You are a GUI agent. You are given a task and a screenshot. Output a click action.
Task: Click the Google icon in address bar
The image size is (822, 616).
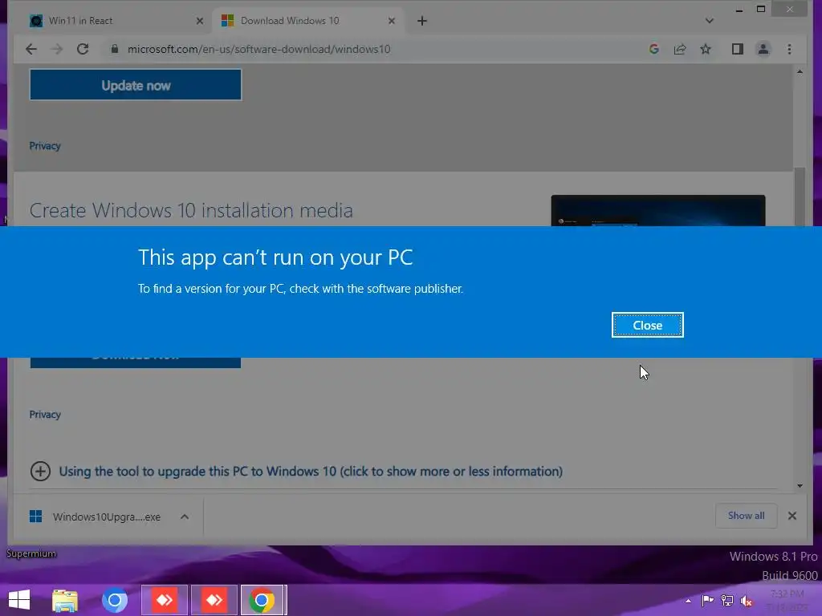pos(653,49)
